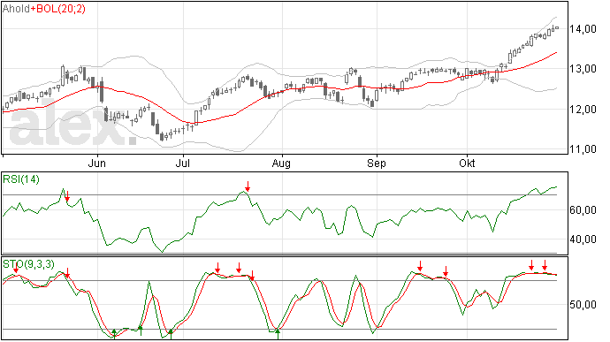This screenshot has width=610, height=342.
Task: Click the 50,00 stochastic axis label
Action: pos(583,305)
